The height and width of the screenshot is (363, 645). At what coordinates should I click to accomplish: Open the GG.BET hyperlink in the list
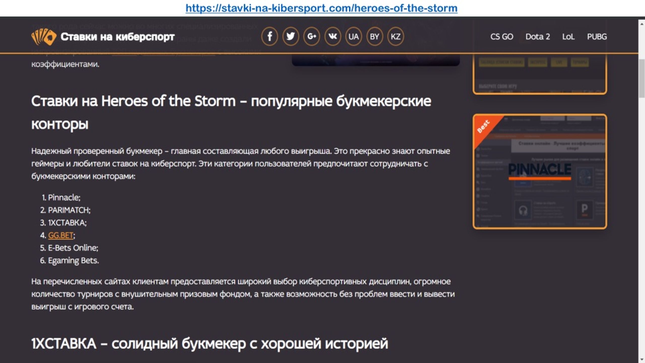pyautogui.click(x=60, y=235)
